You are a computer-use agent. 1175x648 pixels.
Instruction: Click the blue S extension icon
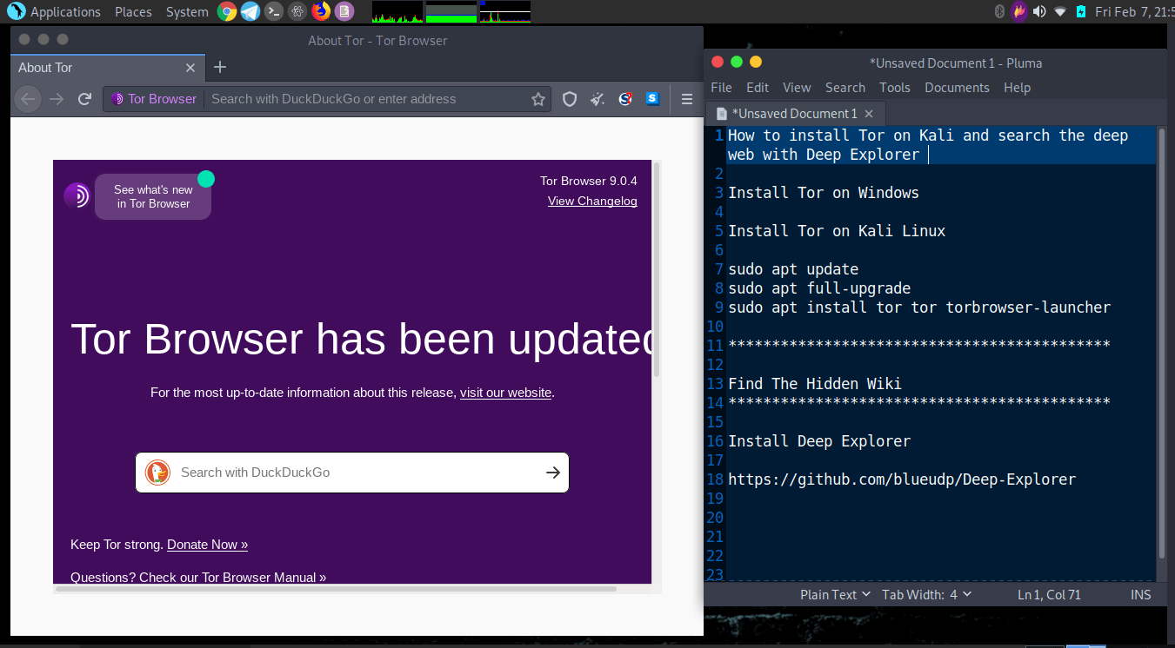(x=653, y=99)
